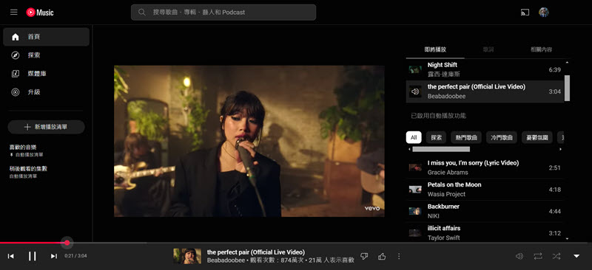Viewport: 592px width, 270px height.
Task: Open the hamburger guide menu
Action: tap(14, 12)
